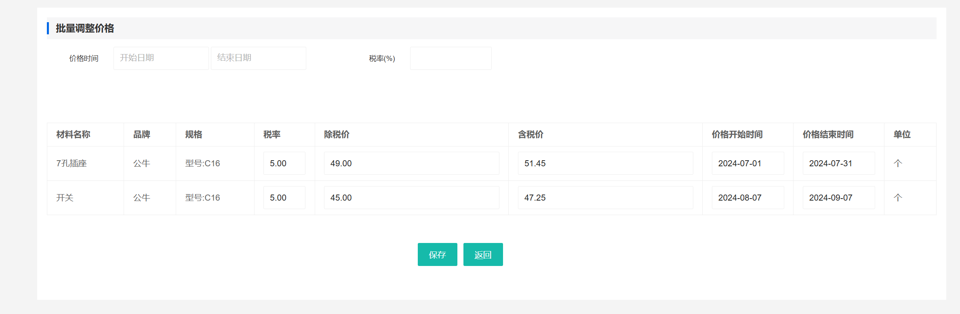Select the 除税价 field showing 45.00
Screen dimensions: 960x314
tap(411, 198)
